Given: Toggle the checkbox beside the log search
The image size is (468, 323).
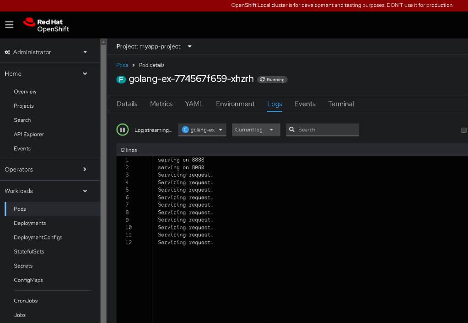Looking at the screenshot, I should point(464,130).
